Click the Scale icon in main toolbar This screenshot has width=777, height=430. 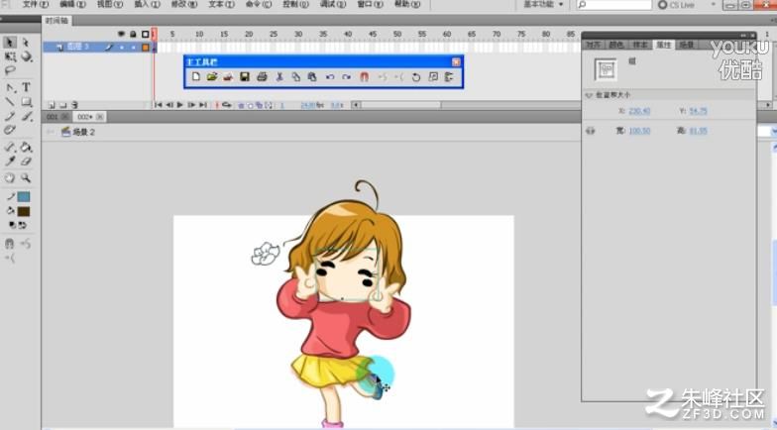coord(433,77)
